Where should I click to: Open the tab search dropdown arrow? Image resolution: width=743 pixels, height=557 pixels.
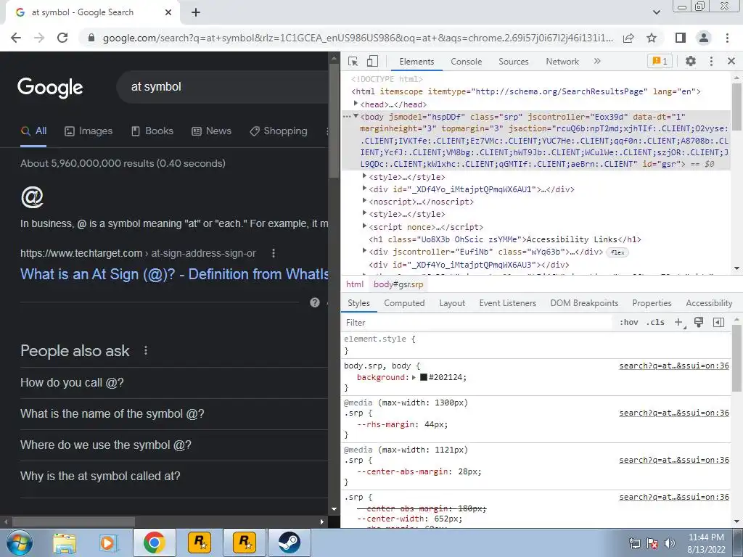pos(656,12)
